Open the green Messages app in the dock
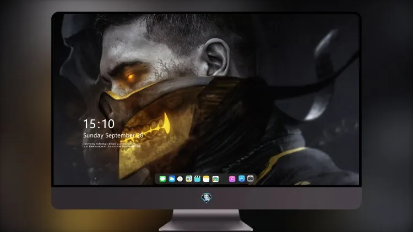Screen dimensions: 413x232 pos(162,179)
